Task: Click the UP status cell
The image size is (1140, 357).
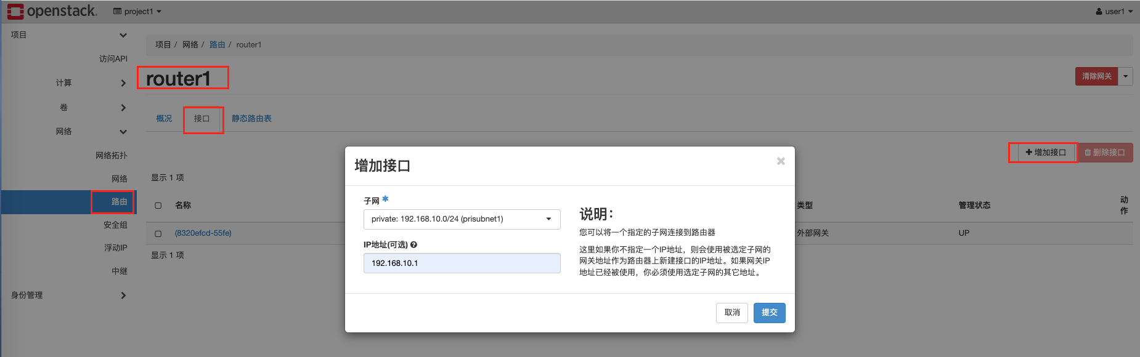Action: coord(964,233)
